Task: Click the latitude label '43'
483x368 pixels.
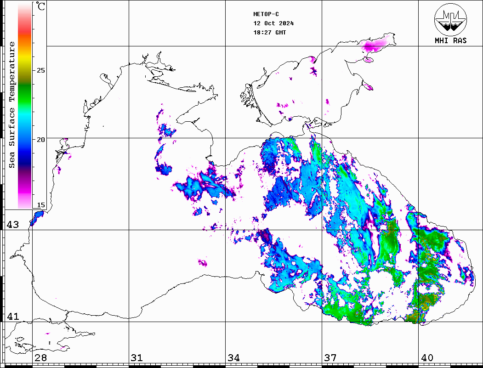Action: click(12, 225)
